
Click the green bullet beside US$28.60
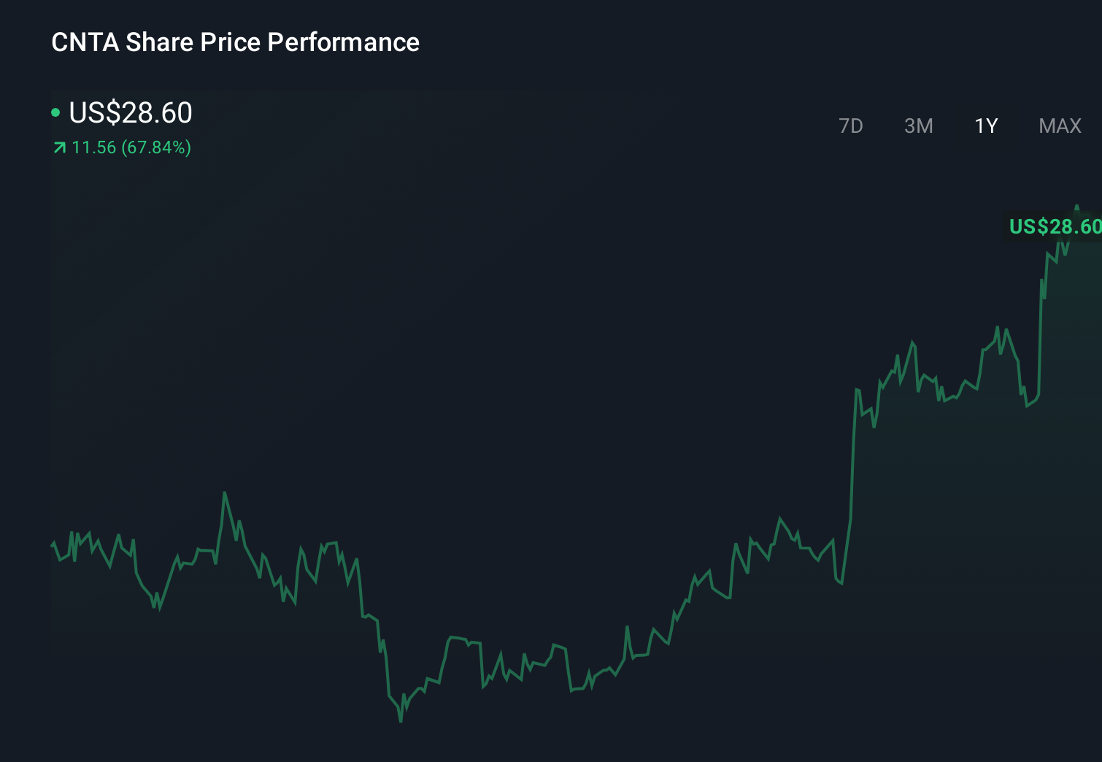(x=56, y=112)
